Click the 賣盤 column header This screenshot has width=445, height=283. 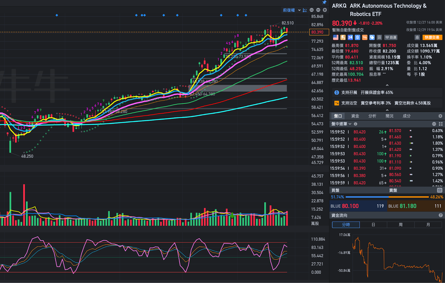[x=393, y=190]
